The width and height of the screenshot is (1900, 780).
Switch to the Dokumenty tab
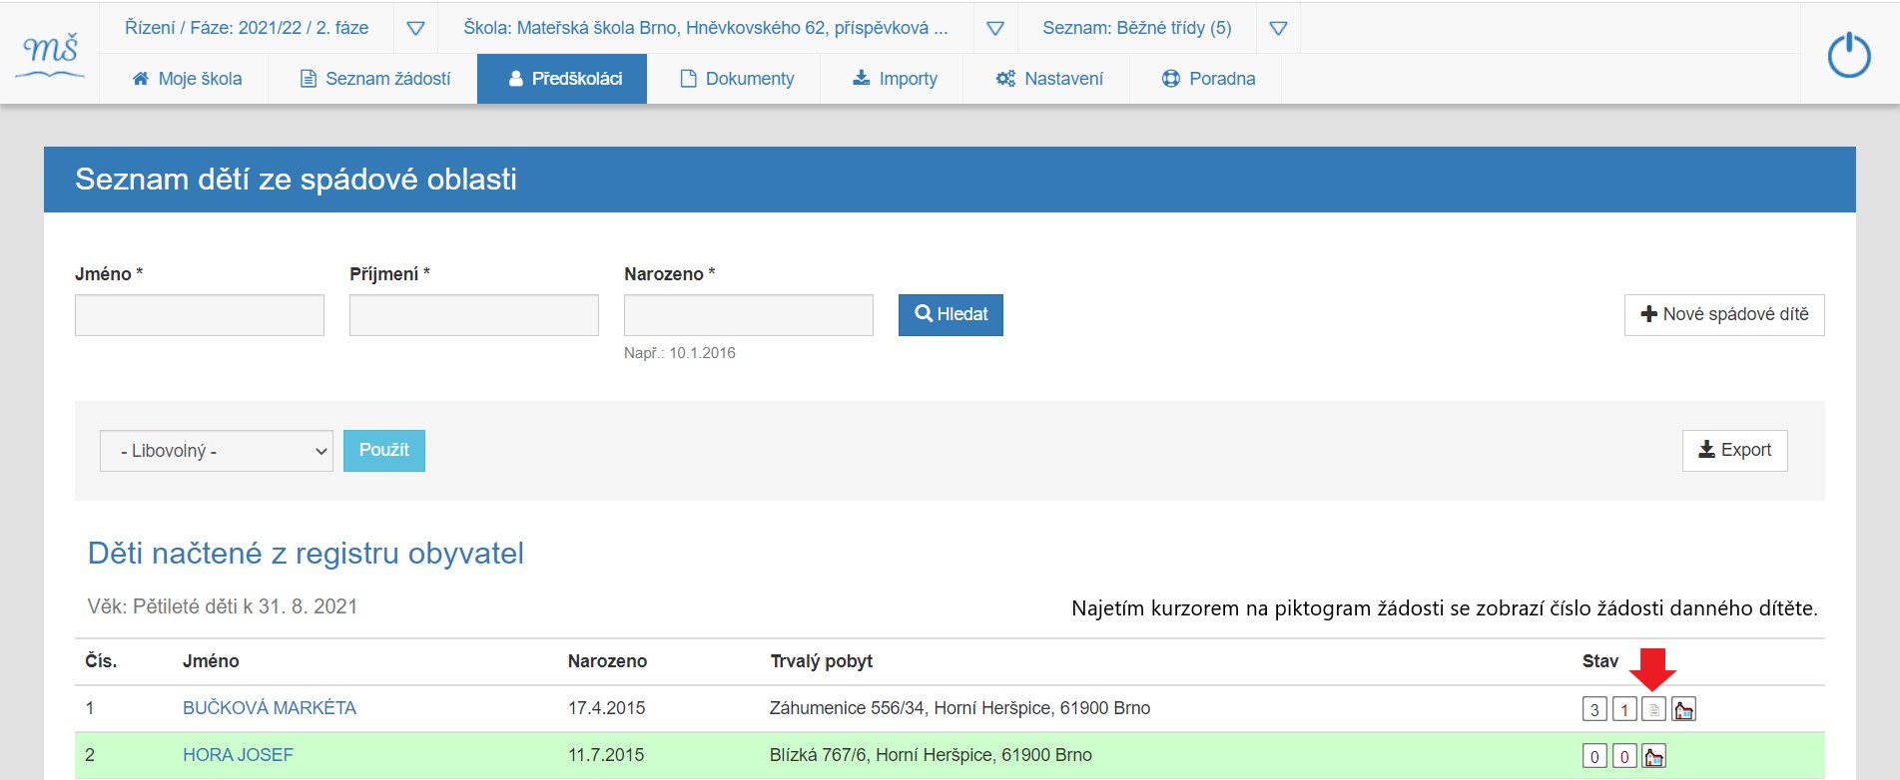pyautogui.click(x=737, y=79)
